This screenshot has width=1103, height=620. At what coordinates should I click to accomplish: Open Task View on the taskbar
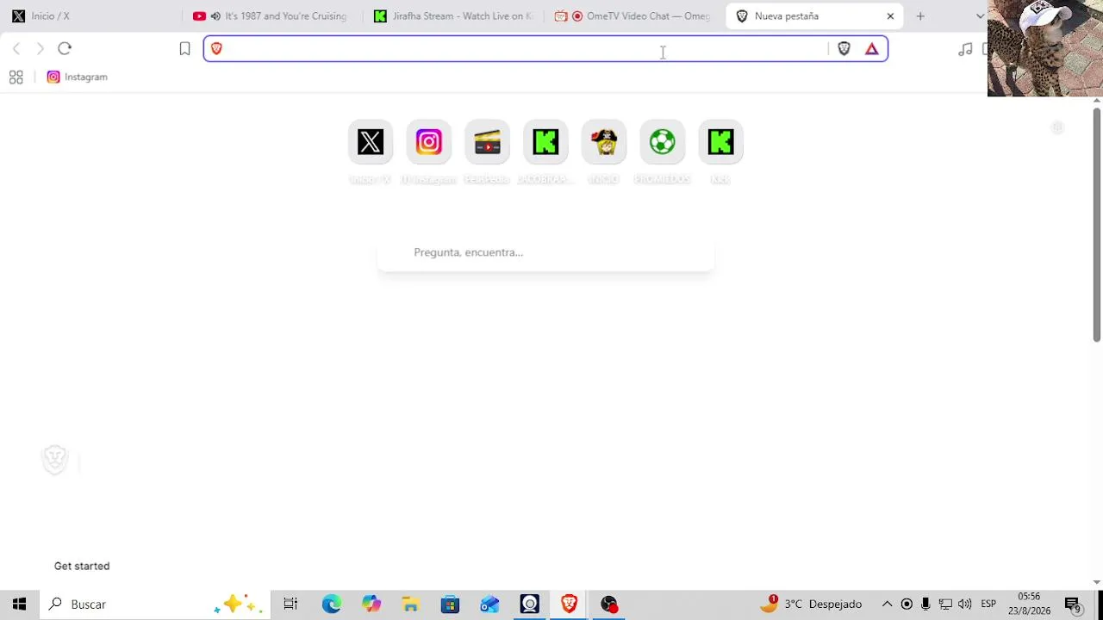tap(290, 604)
